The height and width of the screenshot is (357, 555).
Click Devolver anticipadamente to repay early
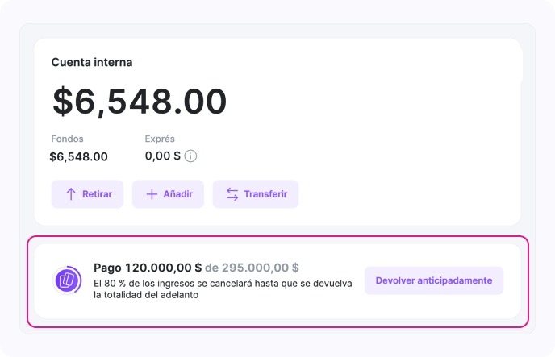(433, 280)
